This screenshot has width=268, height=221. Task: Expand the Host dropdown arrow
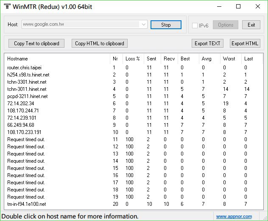[x=144, y=25]
